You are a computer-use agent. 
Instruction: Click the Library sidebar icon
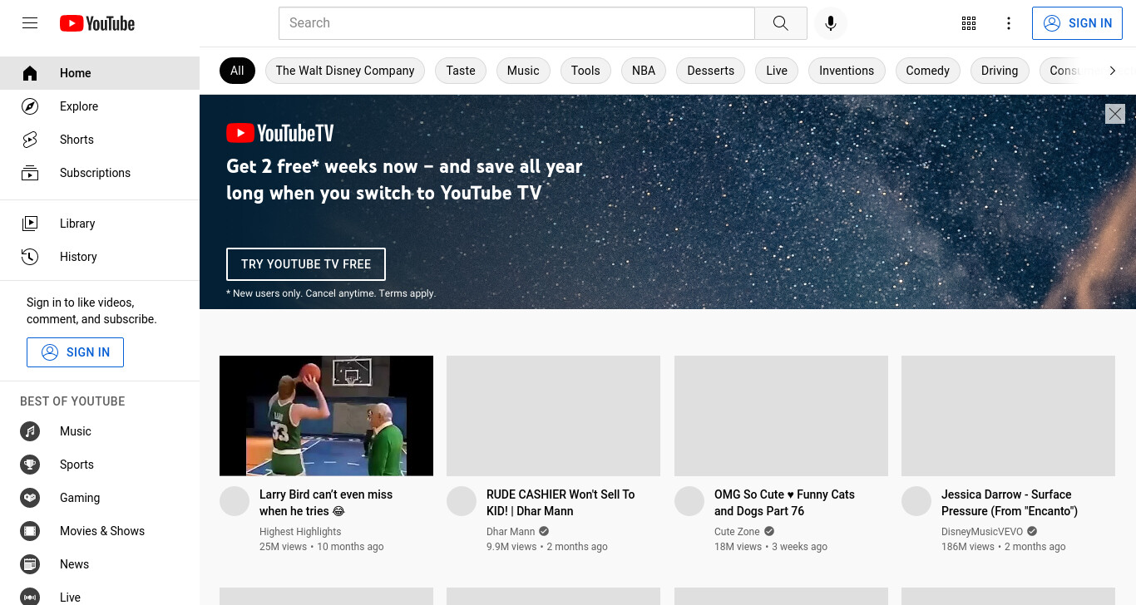(30, 224)
